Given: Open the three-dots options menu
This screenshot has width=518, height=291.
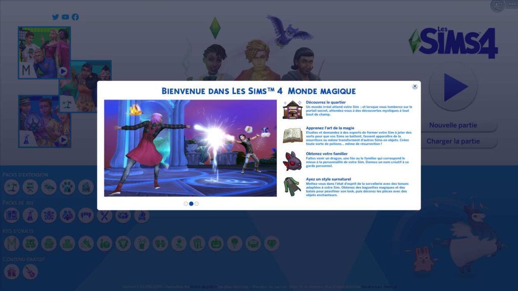Looking at the screenshot, I should click(x=512, y=4).
